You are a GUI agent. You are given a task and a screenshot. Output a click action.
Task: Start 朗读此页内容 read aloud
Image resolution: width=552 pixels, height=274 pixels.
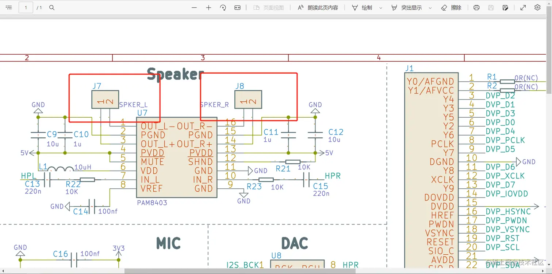[x=318, y=8]
